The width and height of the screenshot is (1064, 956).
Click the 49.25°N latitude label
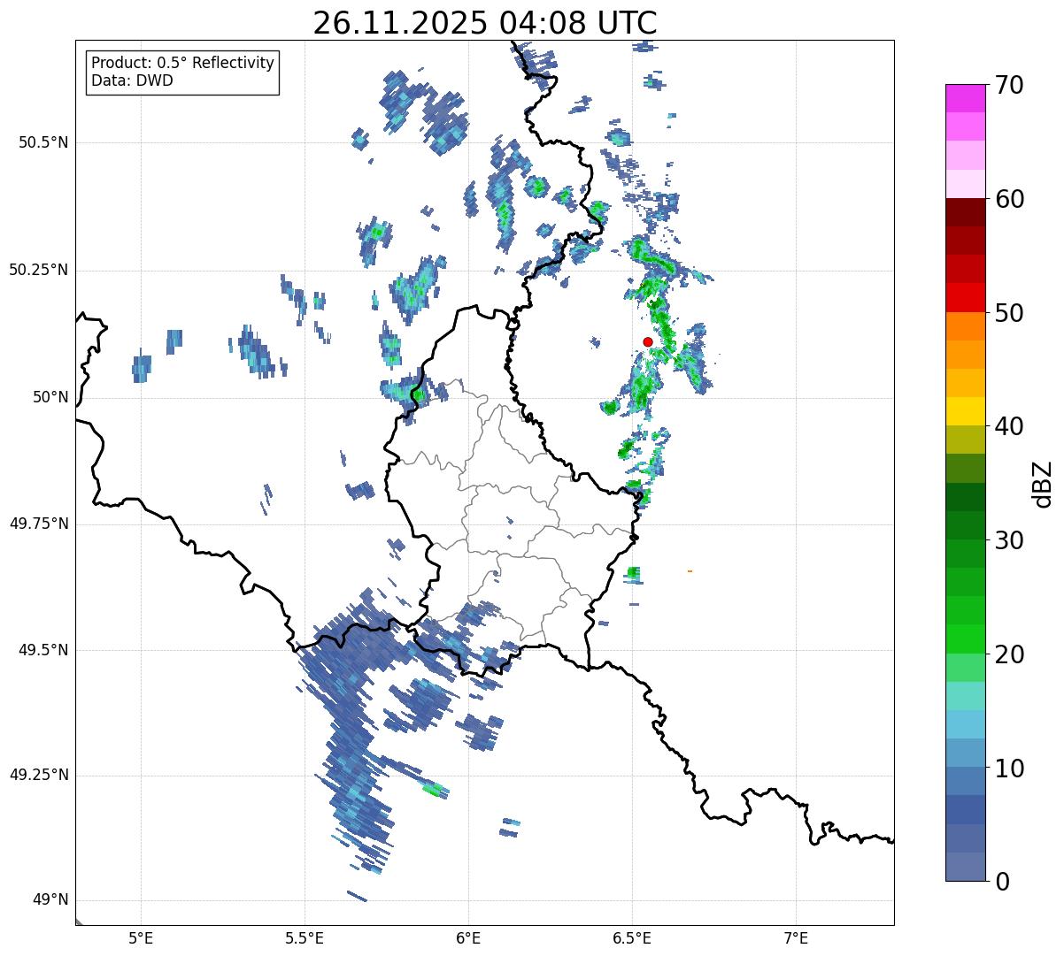point(38,775)
